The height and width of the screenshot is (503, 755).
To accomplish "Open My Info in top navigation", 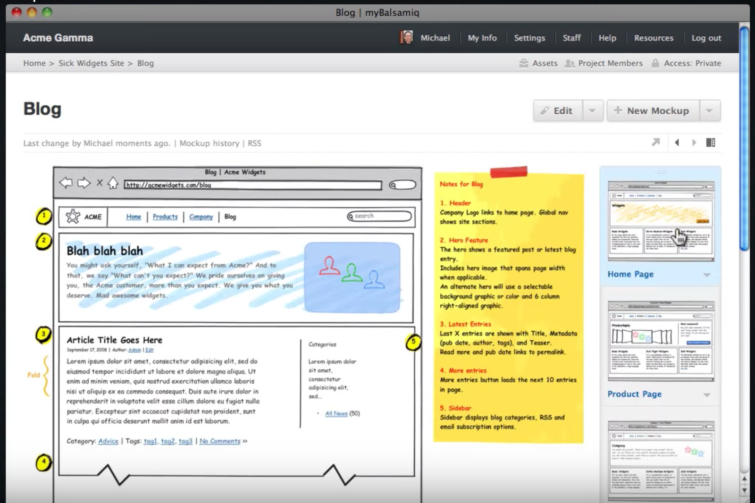I will [482, 38].
